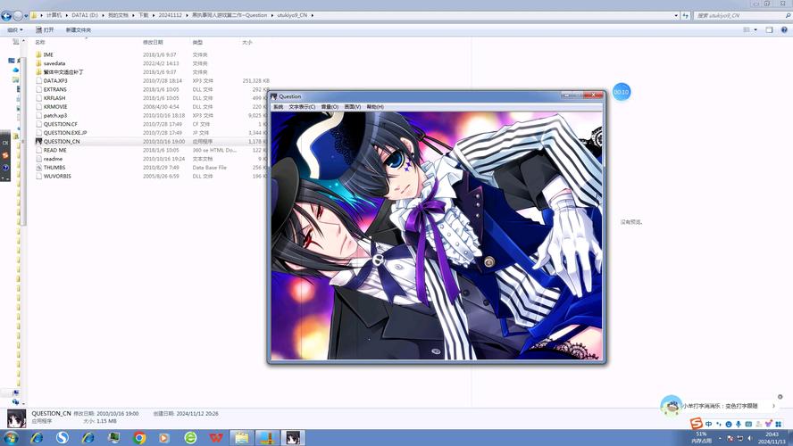Open the 文字表示(C) menu in Question window
The width and height of the screenshot is (793, 446).
302,106
